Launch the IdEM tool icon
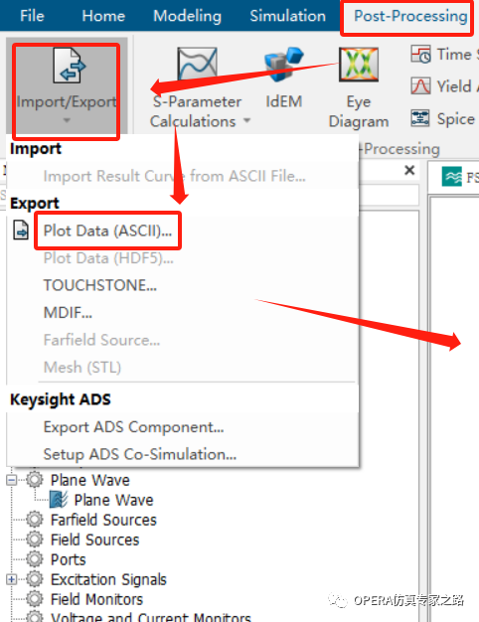Viewport: 479px width, 622px height. coord(283,64)
